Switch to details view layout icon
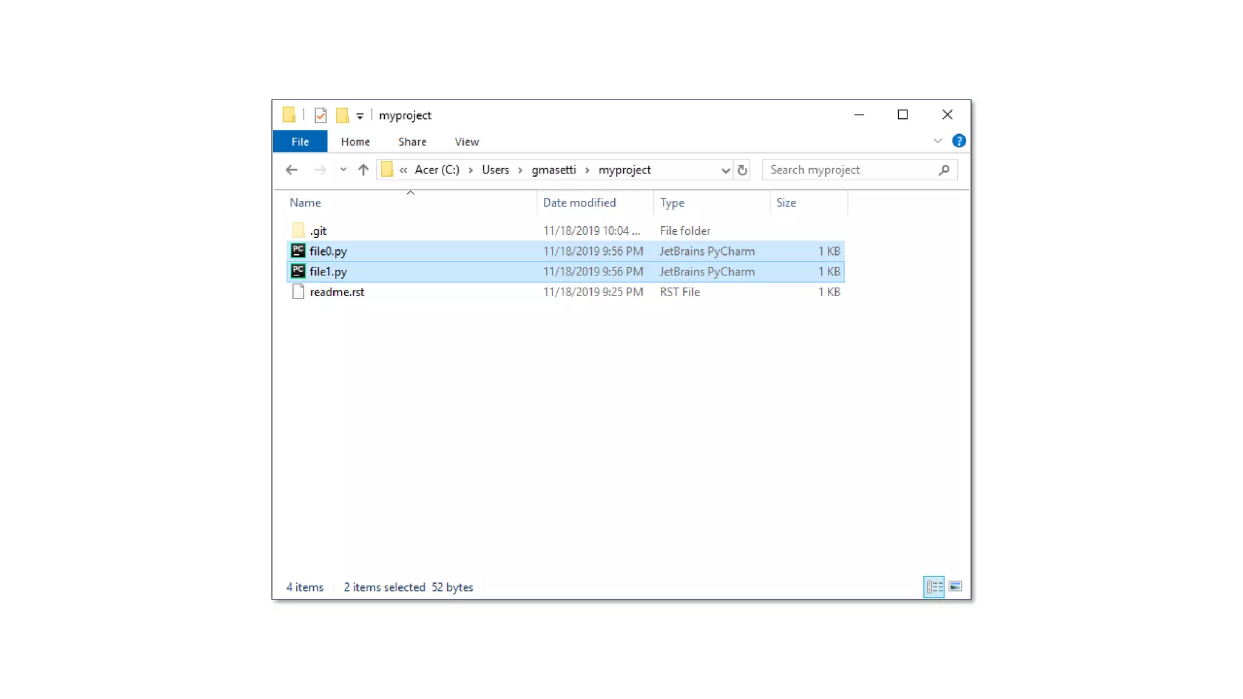Viewport: 1243px width, 699px height. pos(933,587)
